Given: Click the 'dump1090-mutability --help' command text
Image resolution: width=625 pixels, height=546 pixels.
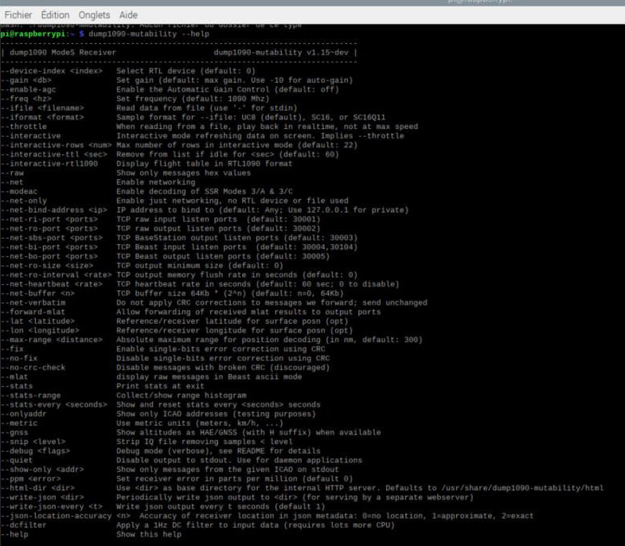Looking at the screenshot, I should click(x=149, y=34).
